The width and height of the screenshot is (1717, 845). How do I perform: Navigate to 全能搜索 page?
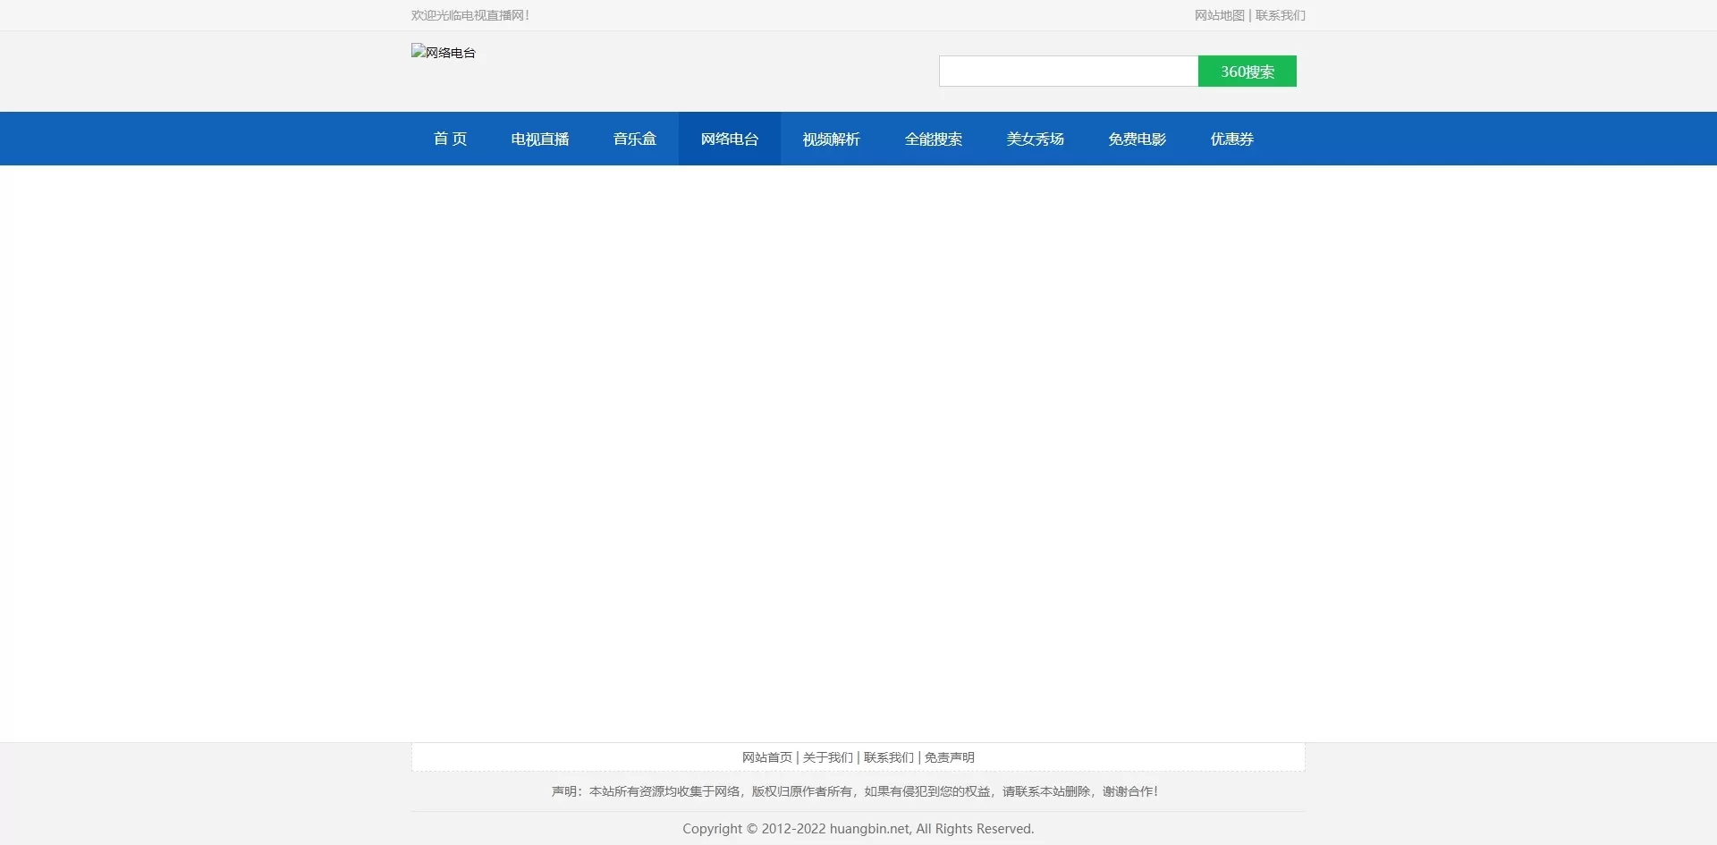[x=933, y=139]
